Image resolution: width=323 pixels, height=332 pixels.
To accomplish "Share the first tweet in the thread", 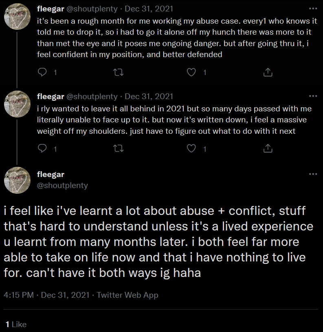I will [x=268, y=72].
